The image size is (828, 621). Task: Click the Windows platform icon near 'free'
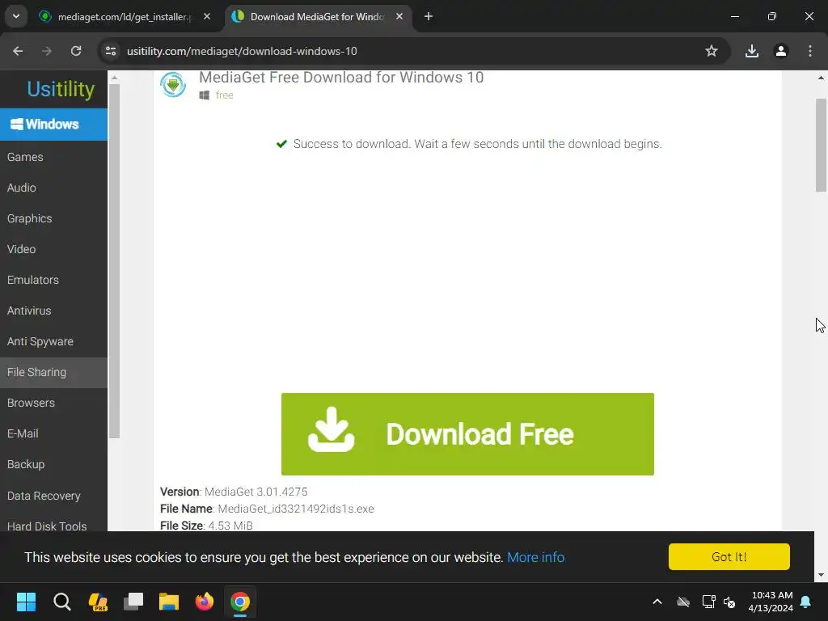205,95
